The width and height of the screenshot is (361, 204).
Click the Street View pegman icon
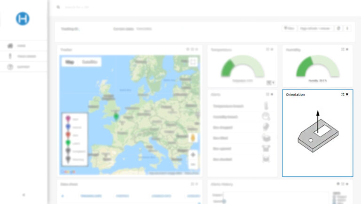click(x=193, y=138)
